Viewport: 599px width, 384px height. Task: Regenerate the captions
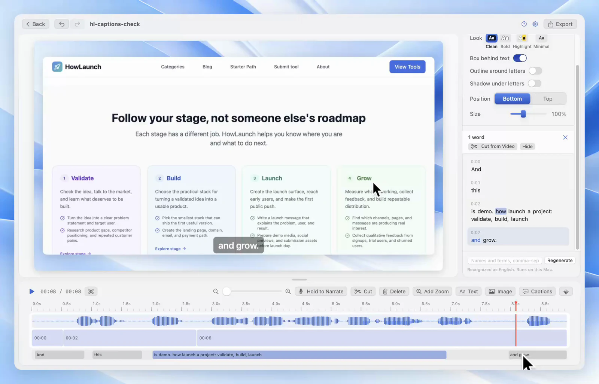tap(560, 260)
